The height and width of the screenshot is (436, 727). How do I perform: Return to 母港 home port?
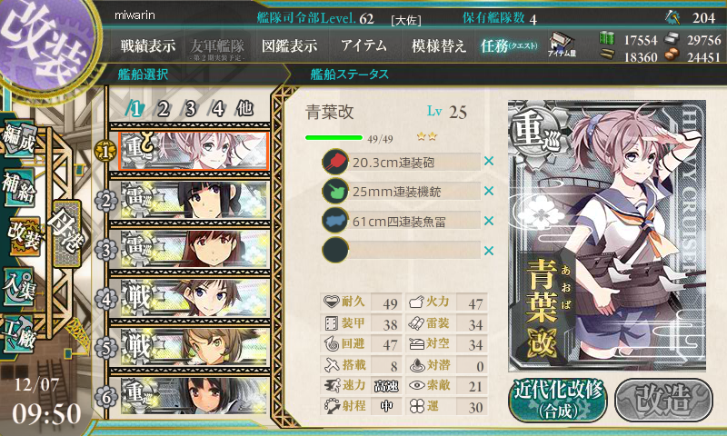click(66, 233)
